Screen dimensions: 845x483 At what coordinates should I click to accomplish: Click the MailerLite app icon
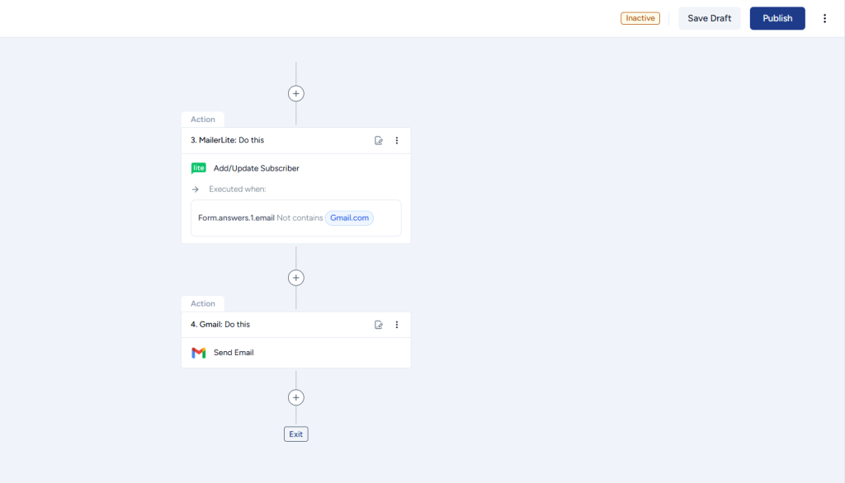(x=198, y=168)
